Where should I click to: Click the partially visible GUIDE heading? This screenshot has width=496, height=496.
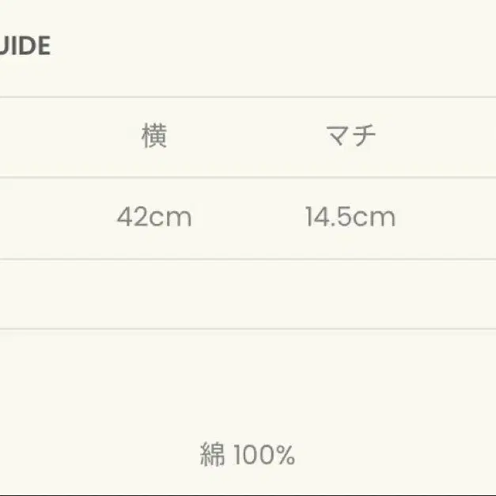tap(25, 47)
